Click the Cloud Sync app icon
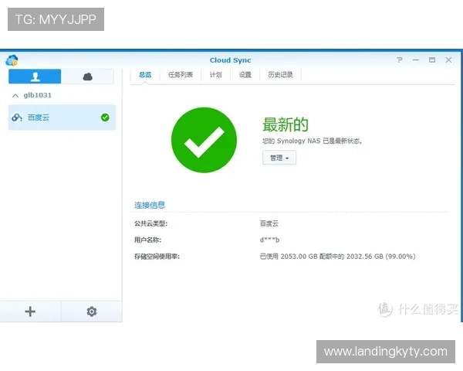The height and width of the screenshot is (371, 463). coord(12,60)
